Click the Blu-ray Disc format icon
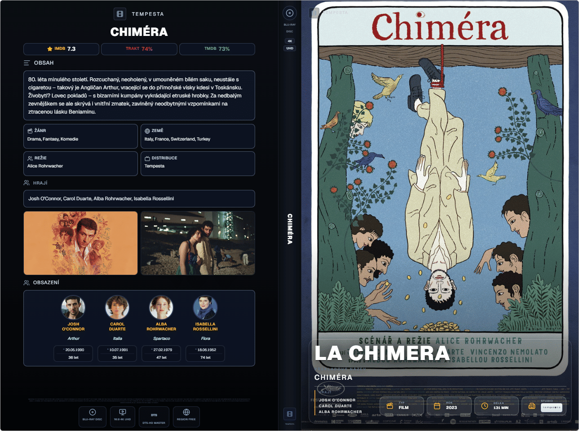Viewport: 579px width, 431px height. click(x=93, y=412)
